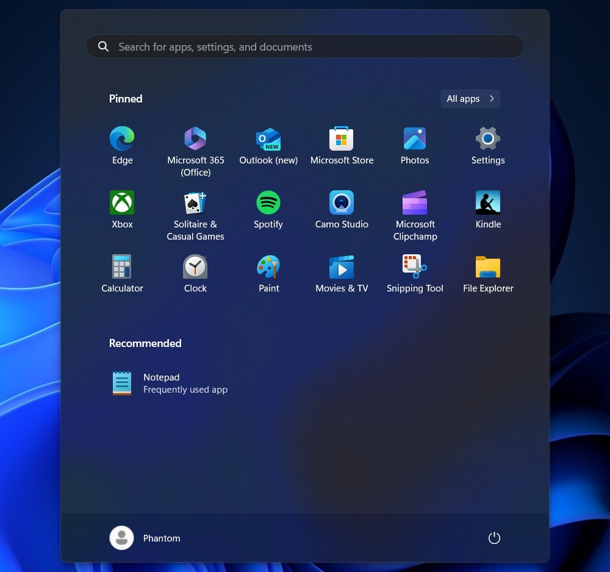The height and width of the screenshot is (572, 610).
Task: Click the "Frequently used app" text
Action: pyautogui.click(x=185, y=390)
